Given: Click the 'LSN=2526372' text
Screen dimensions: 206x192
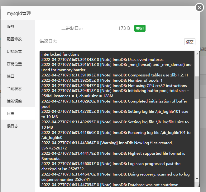Looking at the screenshot, I should [54, 148].
